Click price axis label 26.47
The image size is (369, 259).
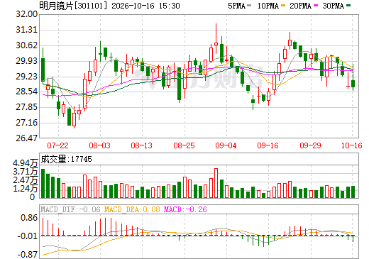click(26, 138)
